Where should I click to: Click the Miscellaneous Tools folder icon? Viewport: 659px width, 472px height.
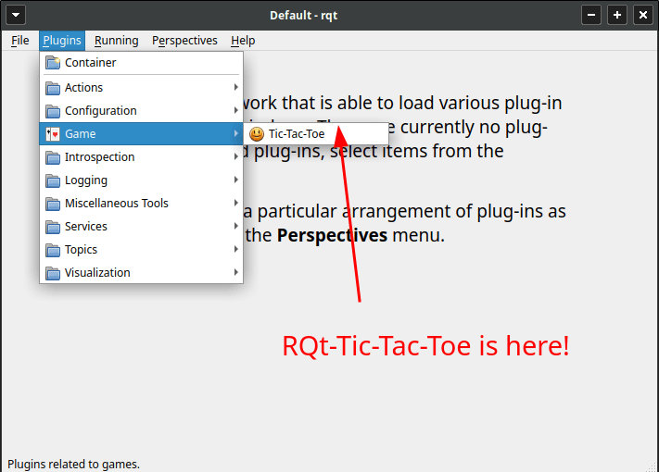tap(53, 204)
